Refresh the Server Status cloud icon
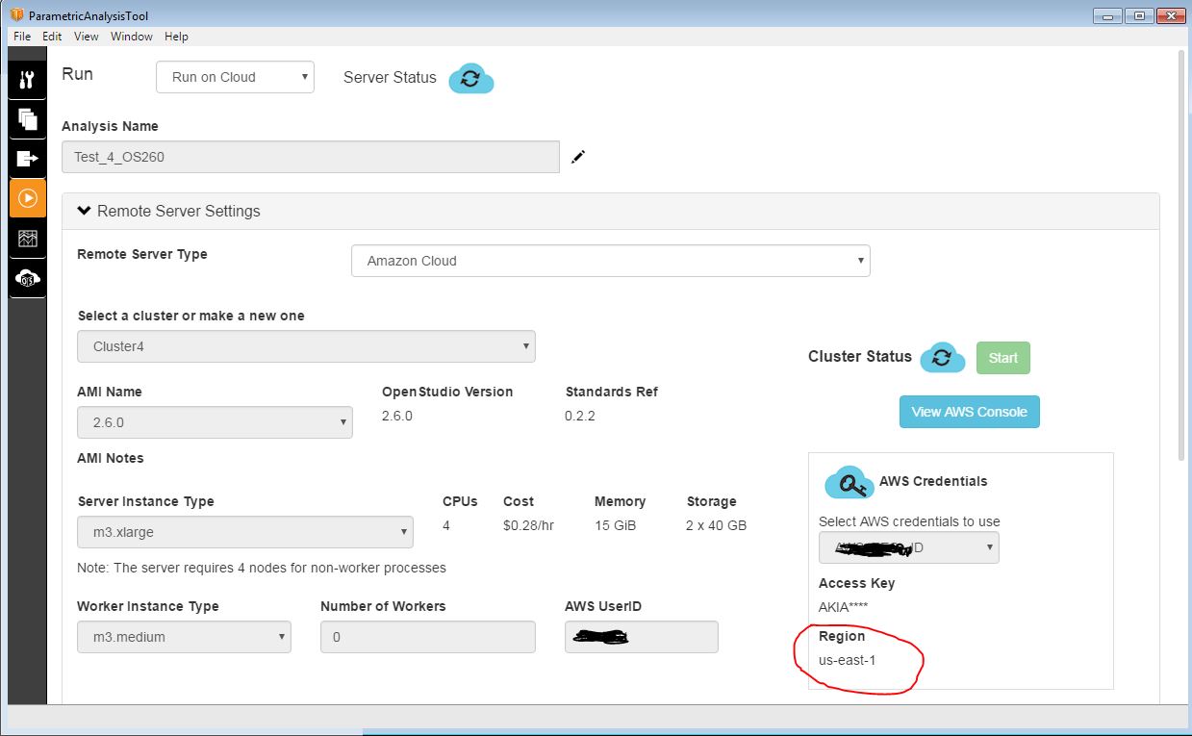 pyautogui.click(x=470, y=78)
